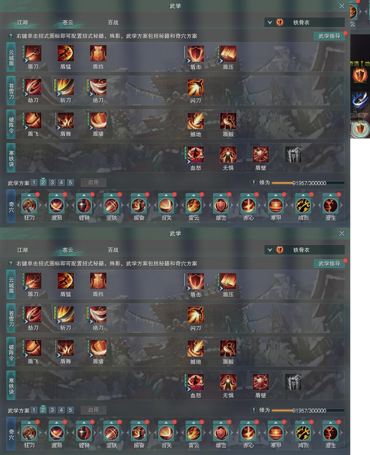Select the 盾刀 skill icon in the upper panel

tap(33, 54)
